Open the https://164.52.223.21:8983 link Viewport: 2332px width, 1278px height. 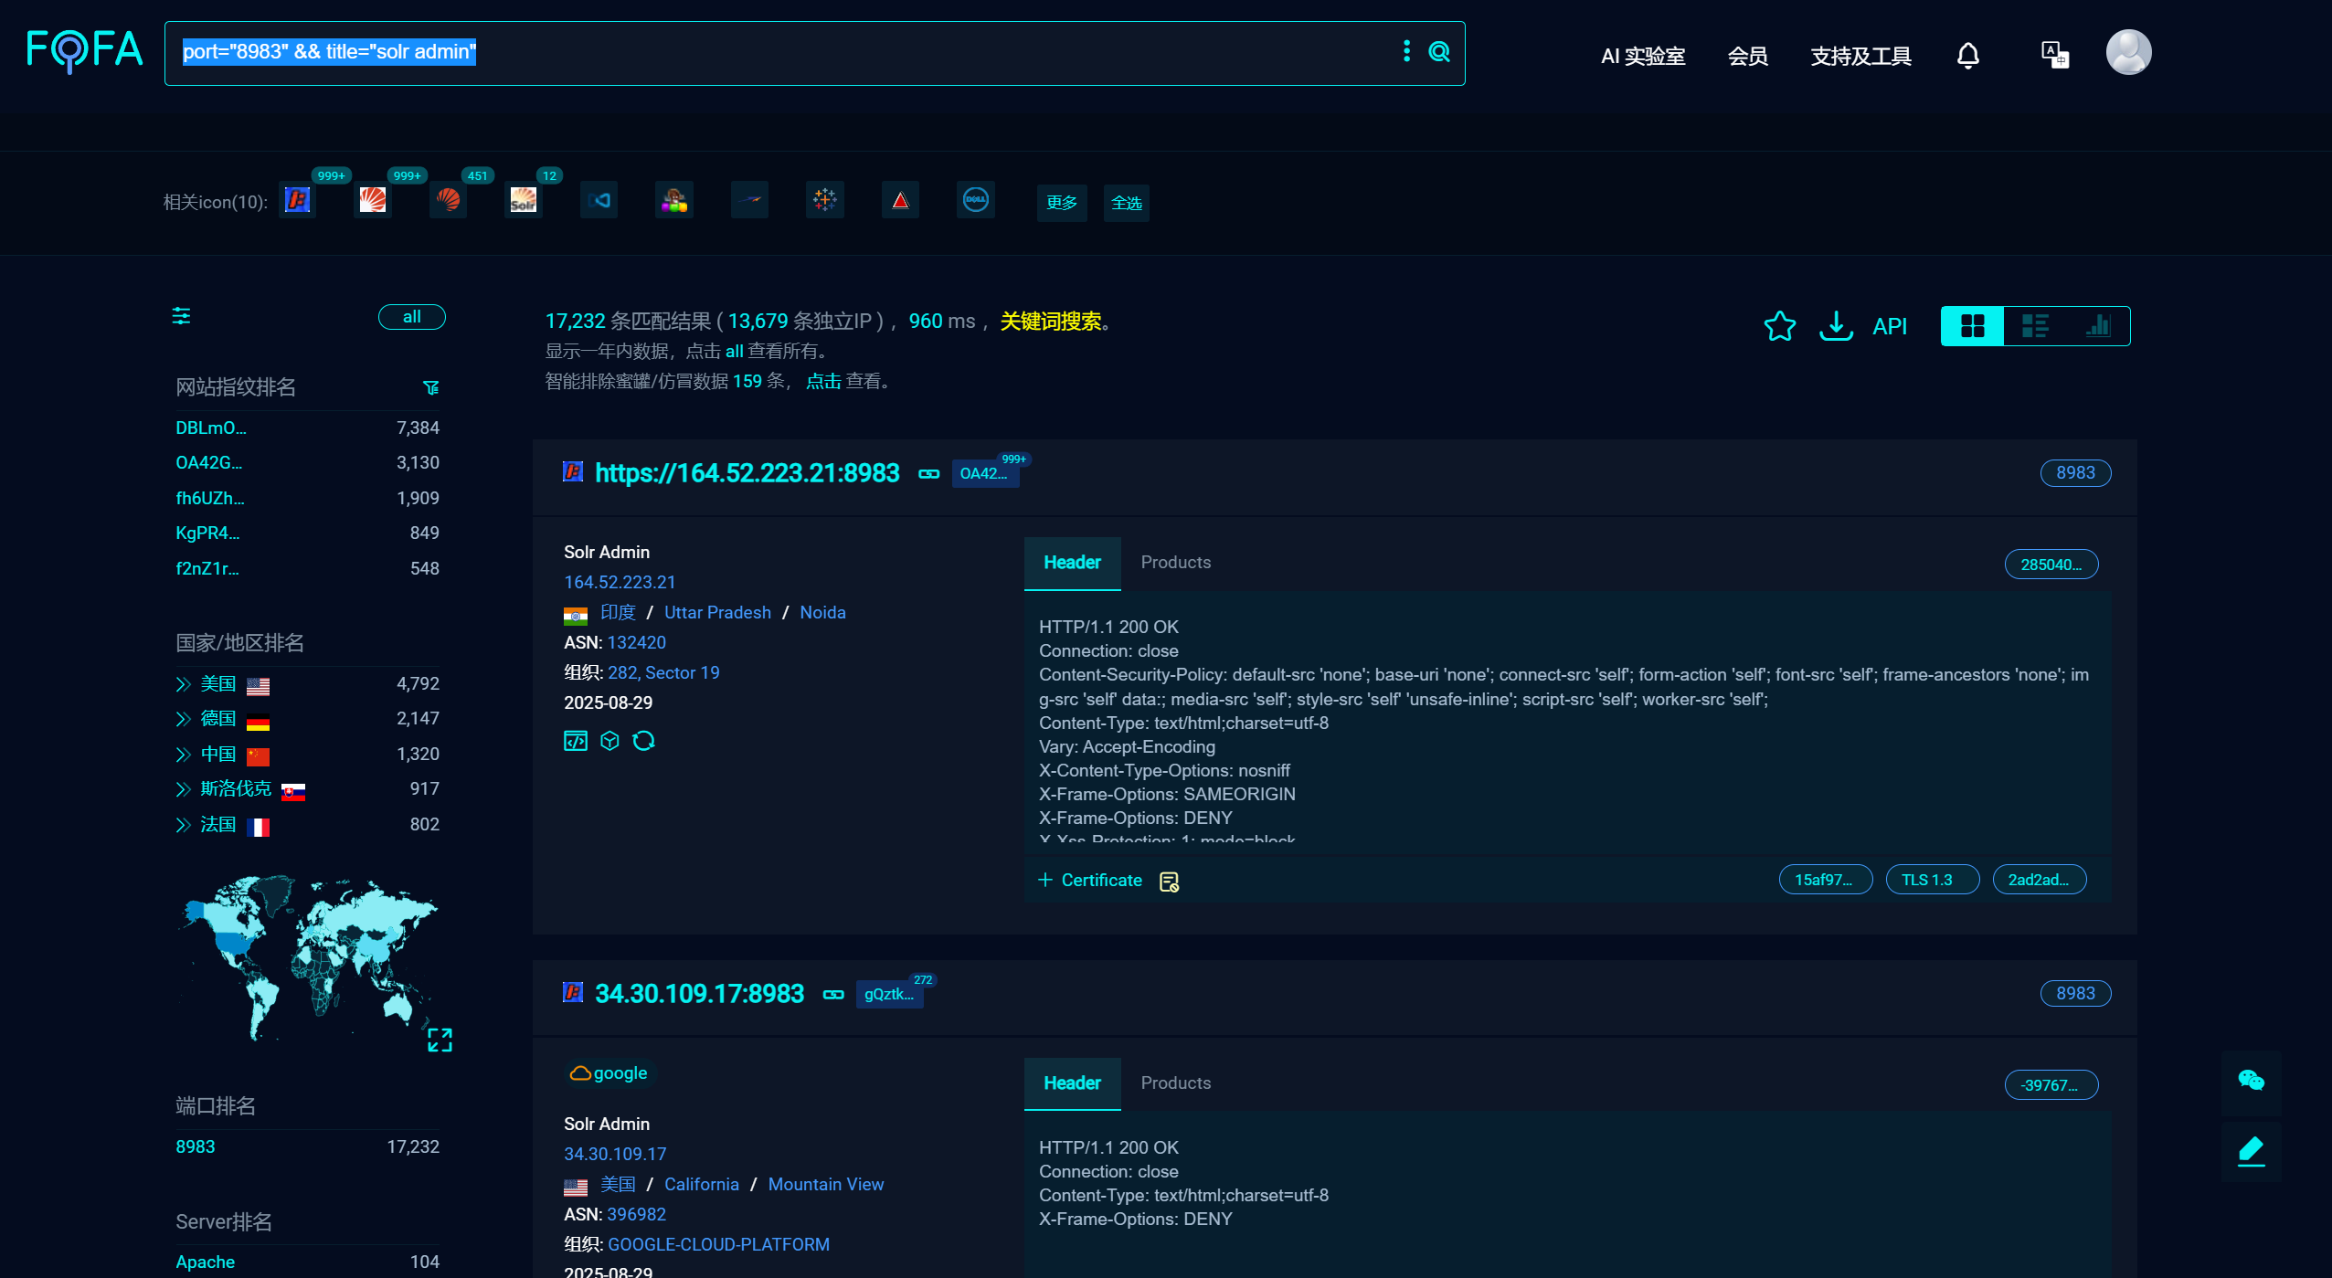click(747, 473)
